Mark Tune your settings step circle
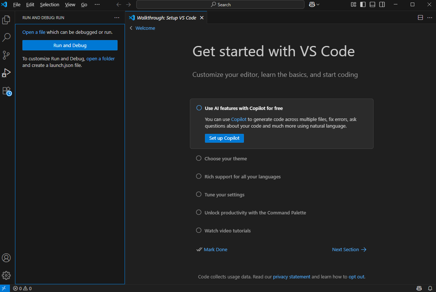 click(x=199, y=194)
